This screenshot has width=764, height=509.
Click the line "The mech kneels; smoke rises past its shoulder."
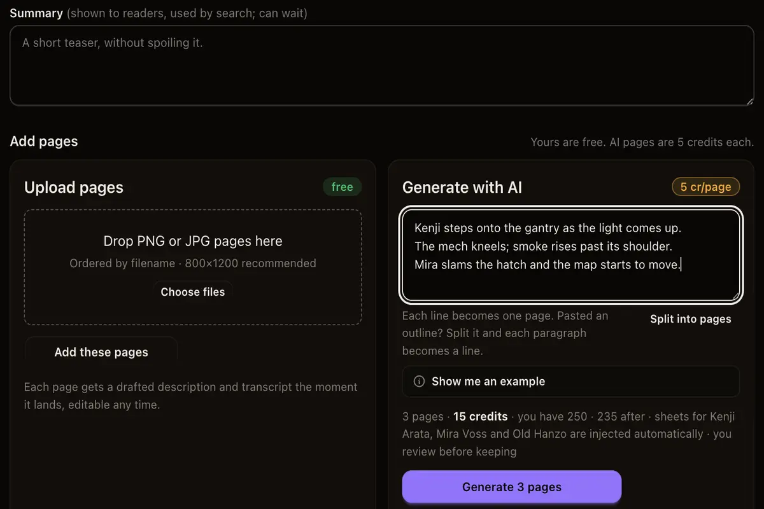pyautogui.click(x=544, y=246)
